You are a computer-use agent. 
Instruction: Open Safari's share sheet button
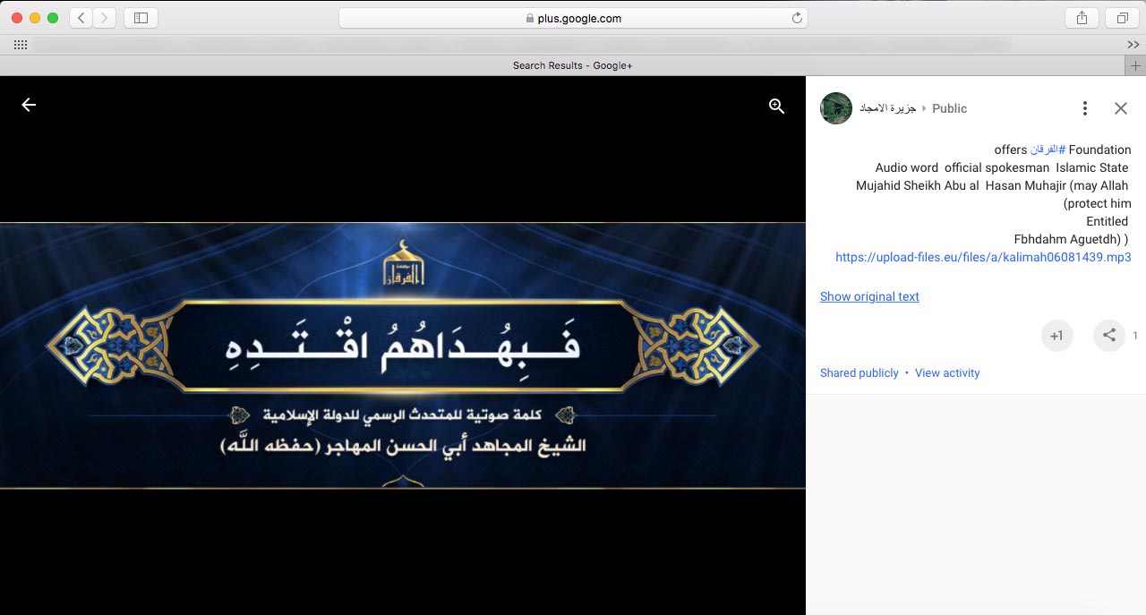point(1082,18)
